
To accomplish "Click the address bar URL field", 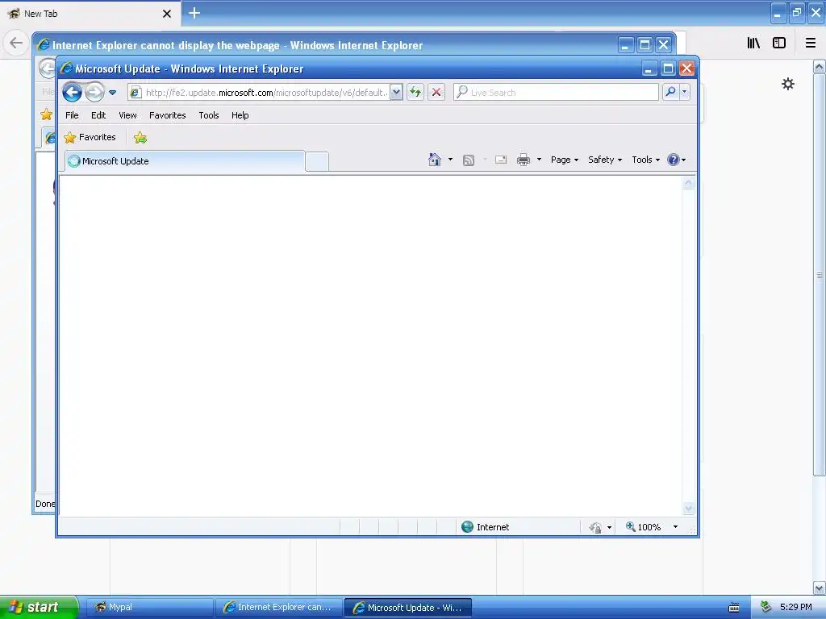I will [266, 93].
